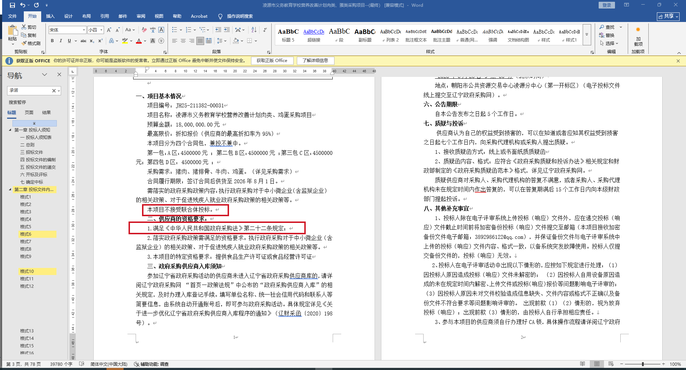
Task: Toggle justified paragraph alignment
Action: point(200,41)
